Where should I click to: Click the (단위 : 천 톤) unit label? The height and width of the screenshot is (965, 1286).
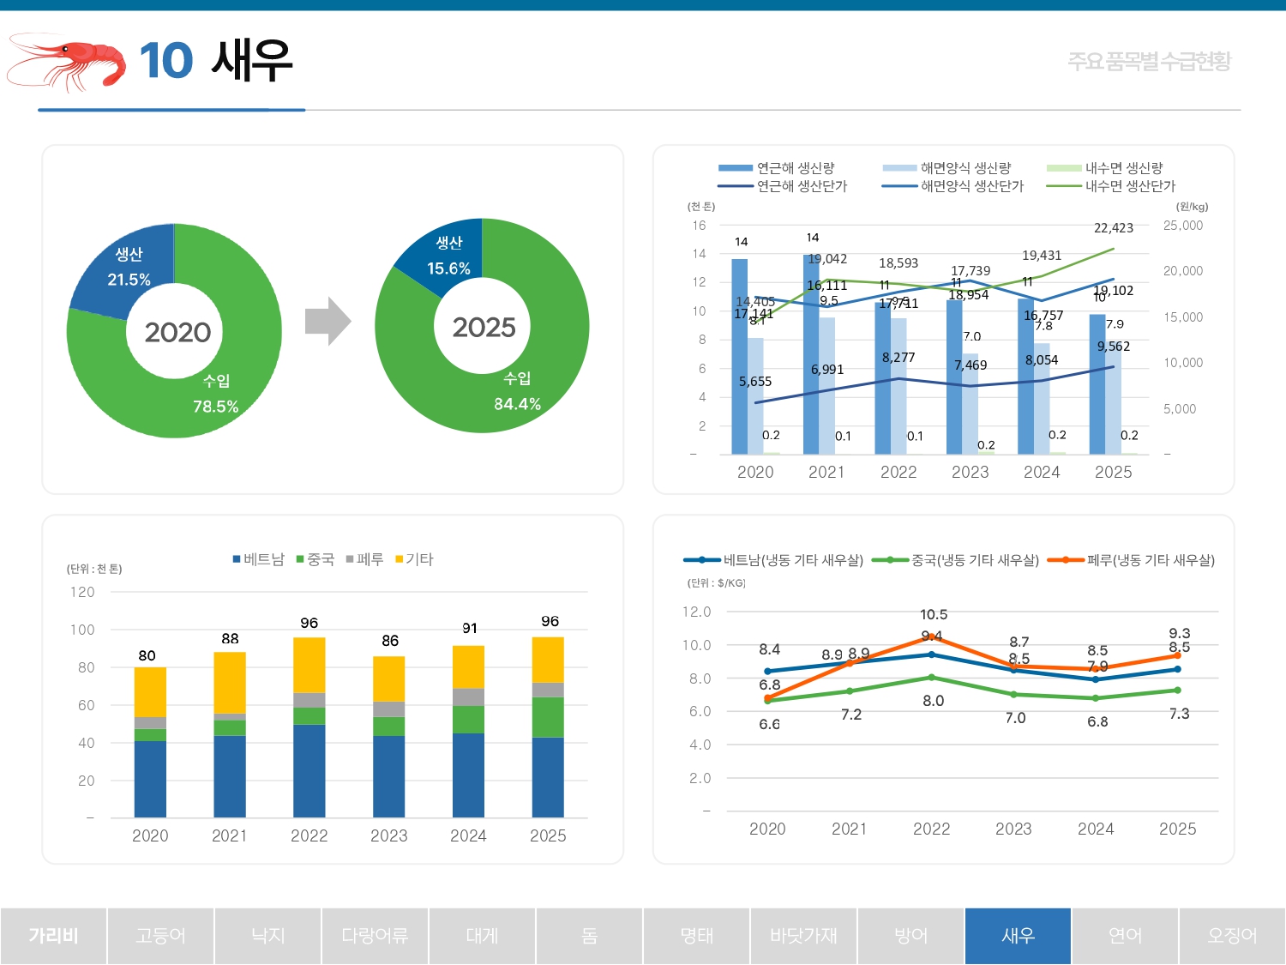pos(94,569)
